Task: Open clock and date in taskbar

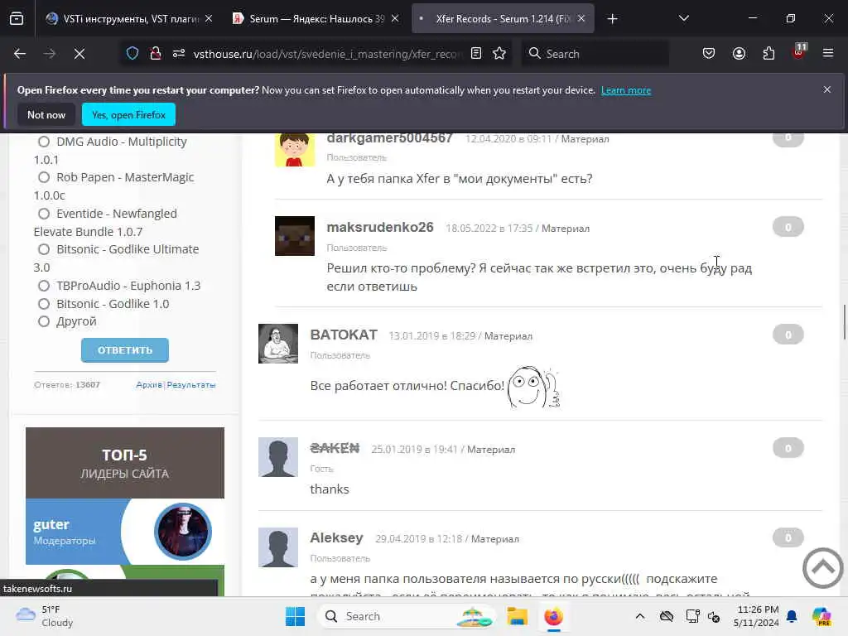Action: pyautogui.click(x=755, y=616)
